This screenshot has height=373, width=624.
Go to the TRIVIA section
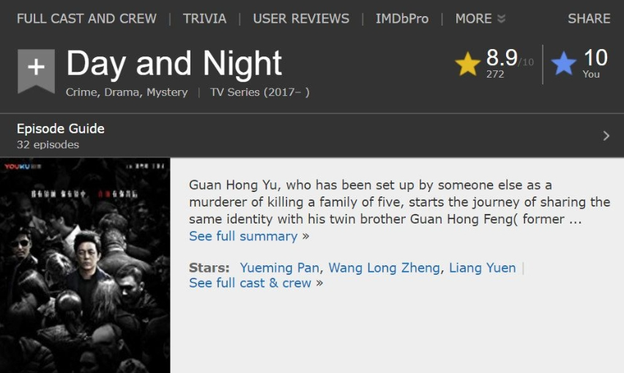(x=204, y=18)
